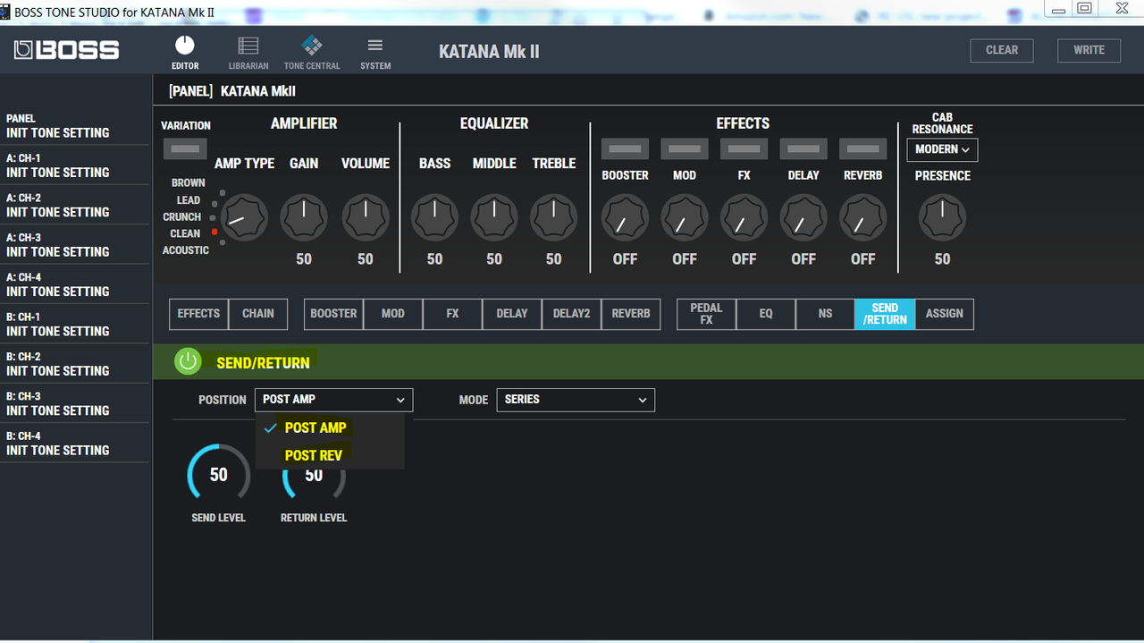Click the VOLUME knob
This screenshot has height=643, width=1144.
coord(366,217)
